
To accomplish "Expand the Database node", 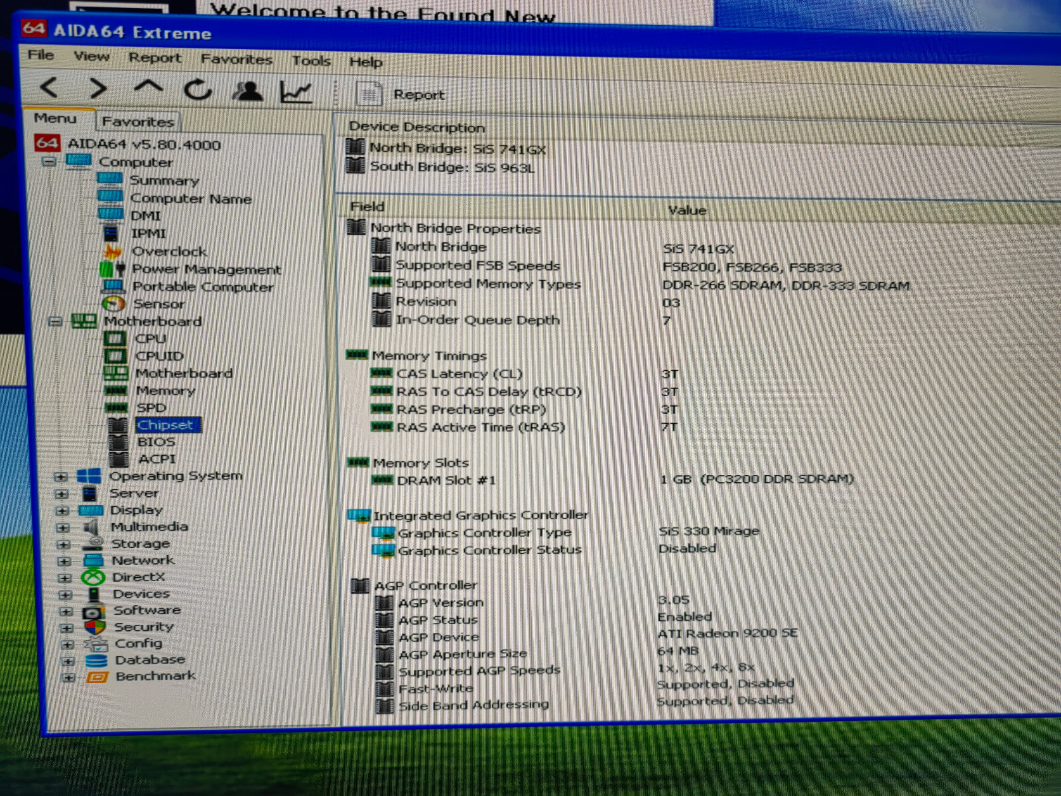I will pyautogui.click(x=68, y=661).
